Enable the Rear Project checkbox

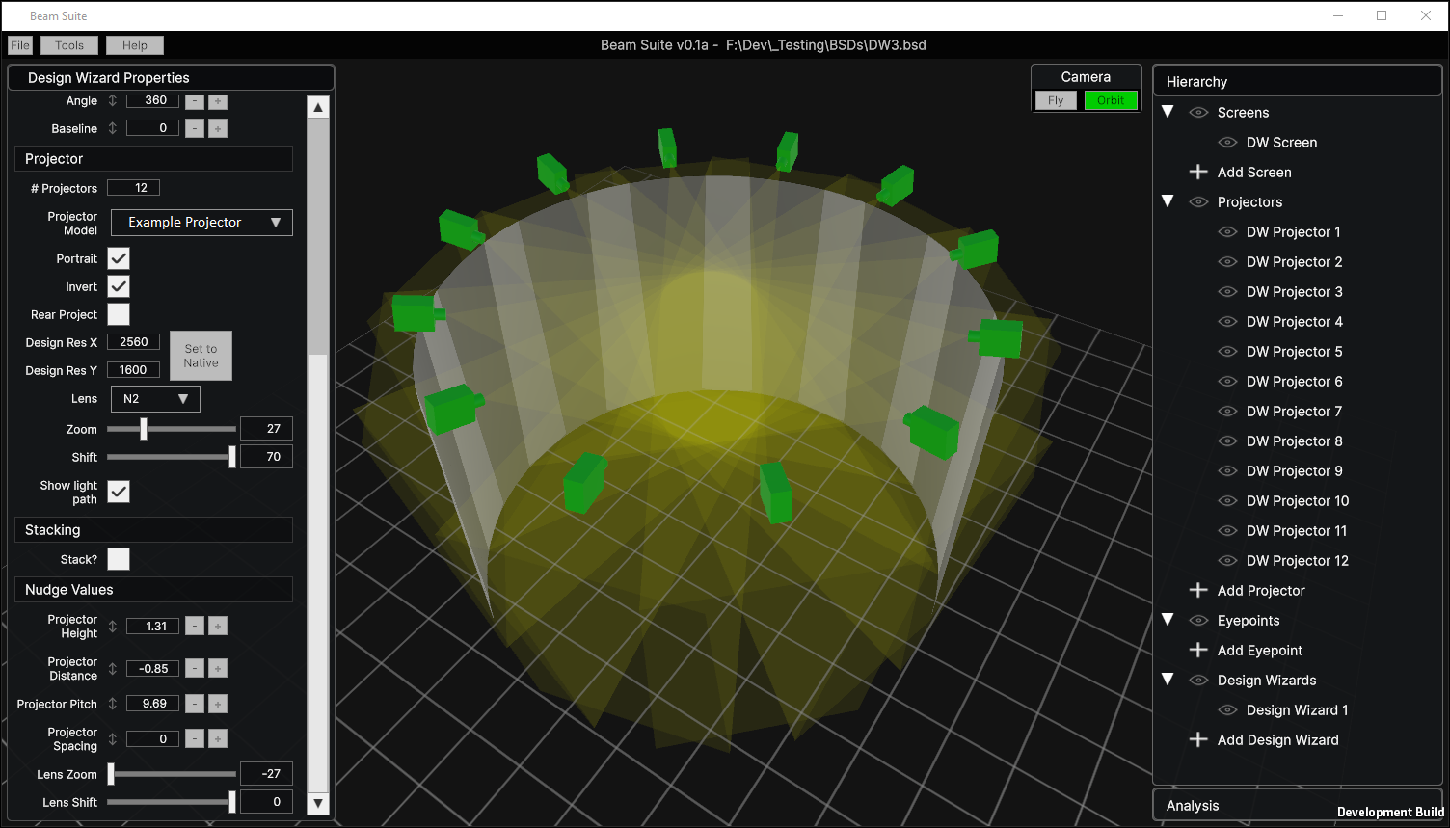119,314
